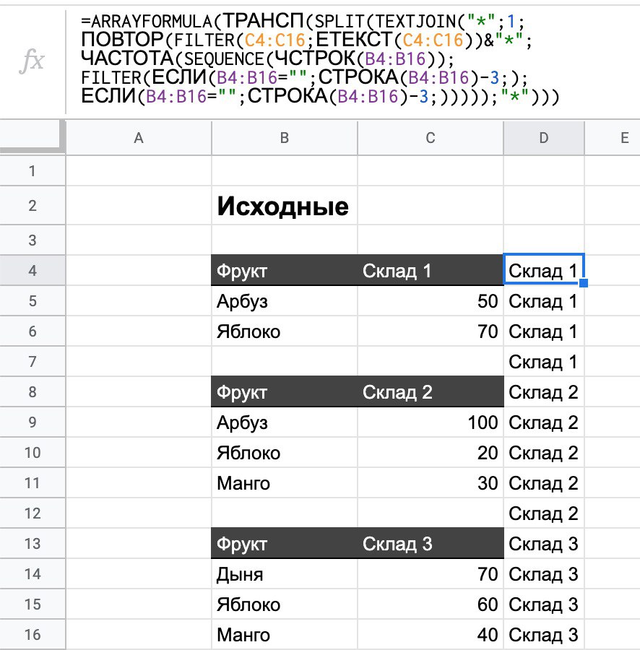Select row 16 header
Viewport: 640px width, 650px height.
coord(33,634)
